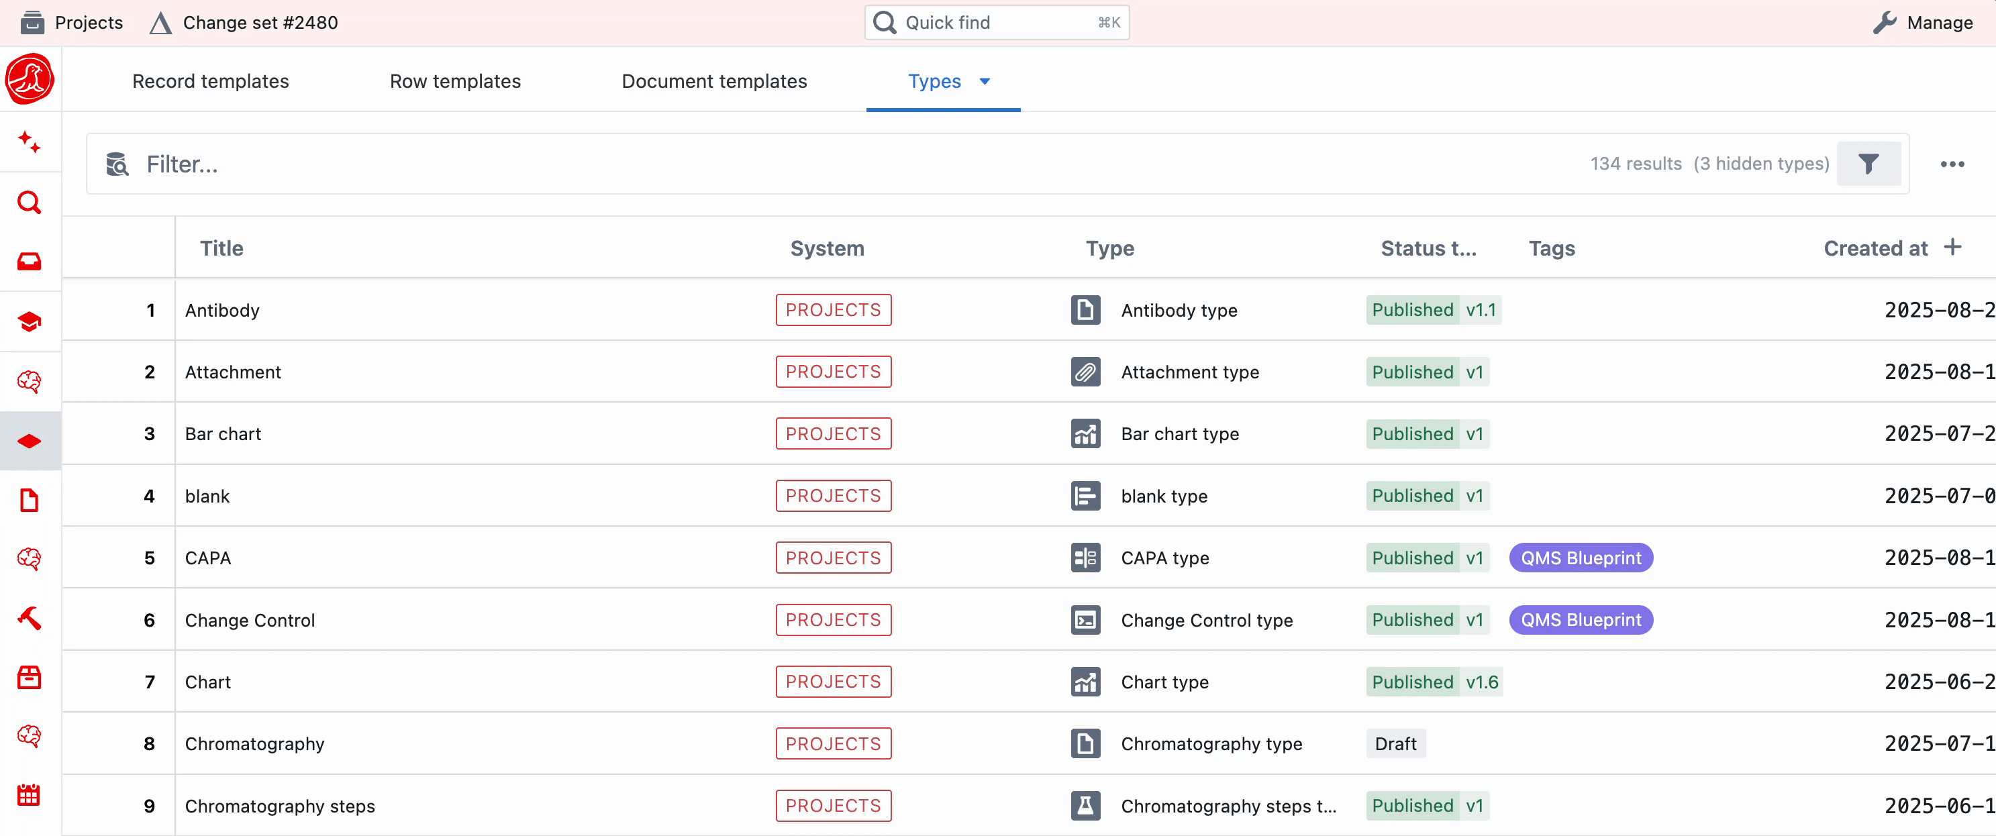Click the plus icon next to Created at
The height and width of the screenshot is (836, 1996).
point(1952,247)
